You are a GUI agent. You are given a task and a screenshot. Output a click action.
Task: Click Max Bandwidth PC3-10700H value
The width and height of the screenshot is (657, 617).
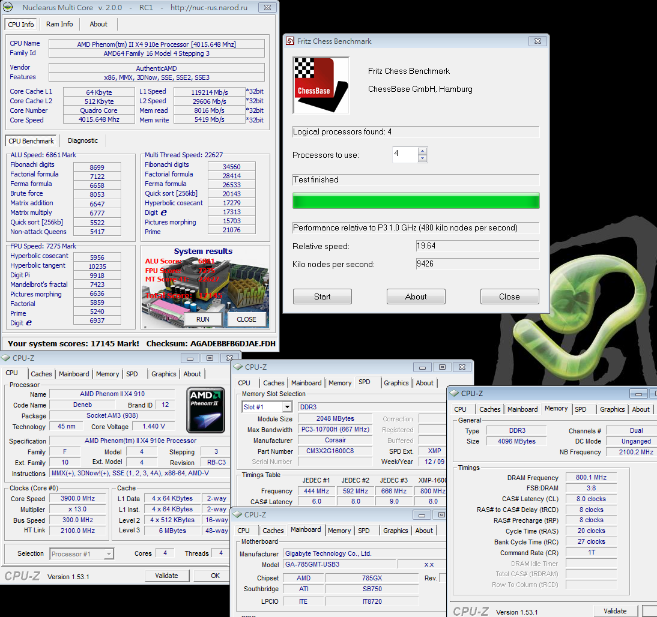(x=335, y=429)
